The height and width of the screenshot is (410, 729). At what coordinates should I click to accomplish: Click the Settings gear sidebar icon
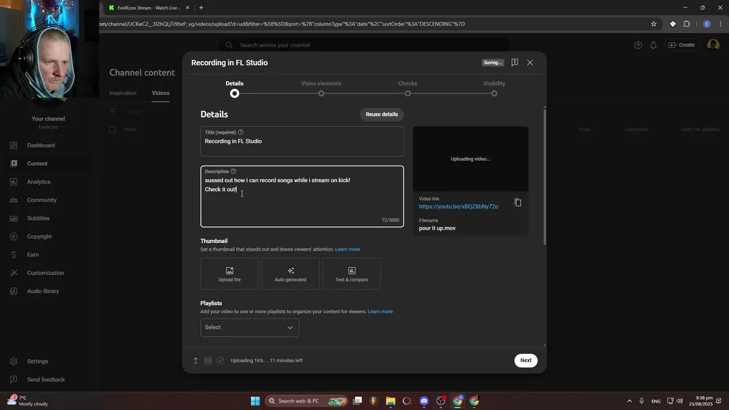tap(14, 361)
